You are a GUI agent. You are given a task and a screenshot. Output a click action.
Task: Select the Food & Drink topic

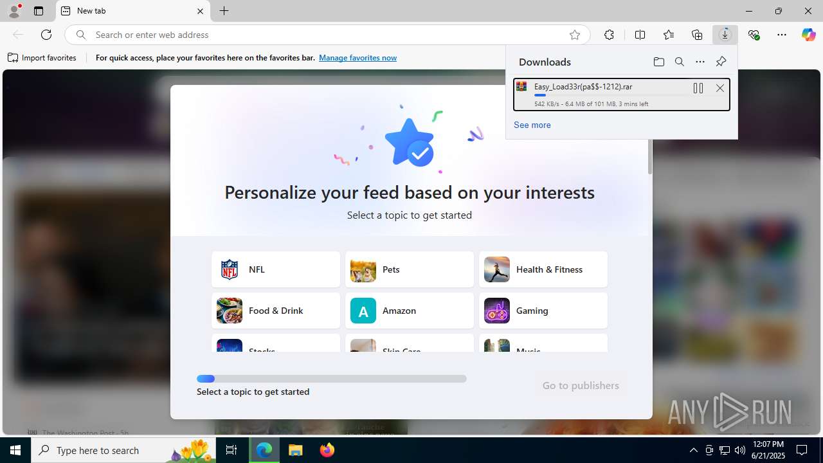[276, 311]
